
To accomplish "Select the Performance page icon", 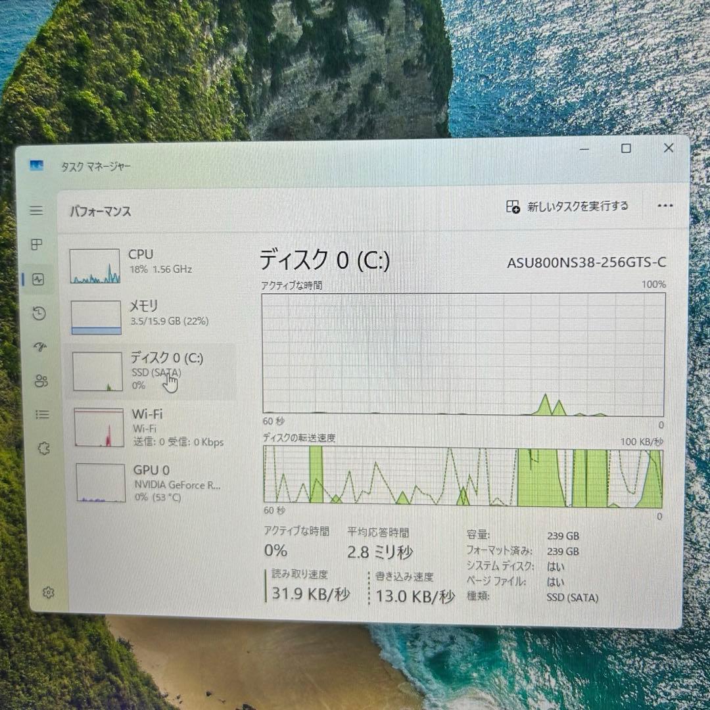I will click(x=36, y=279).
